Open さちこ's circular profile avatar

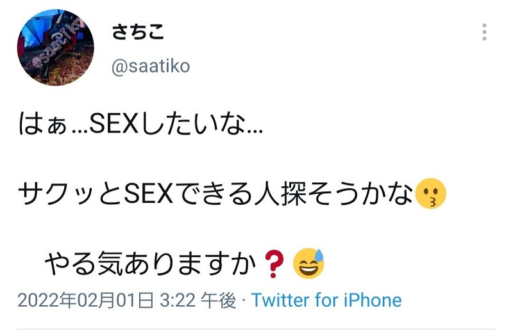tap(56, 47)
